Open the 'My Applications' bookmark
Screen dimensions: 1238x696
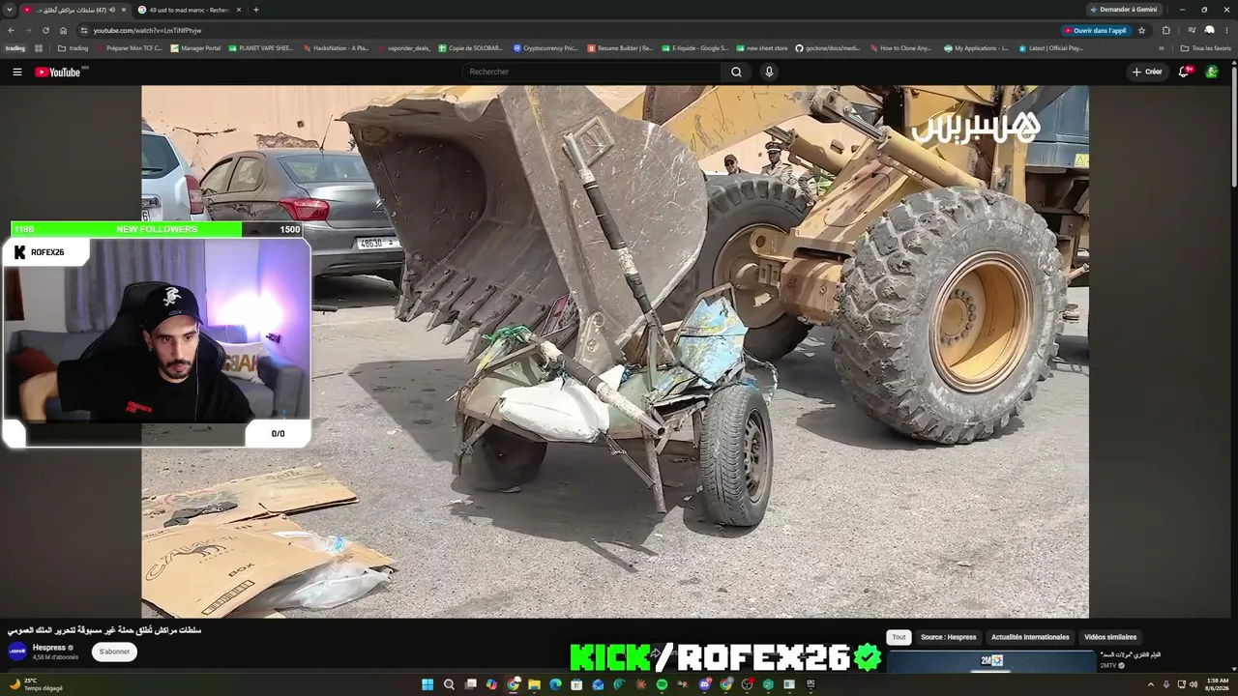pyautogui.click(x=976, y=48)
